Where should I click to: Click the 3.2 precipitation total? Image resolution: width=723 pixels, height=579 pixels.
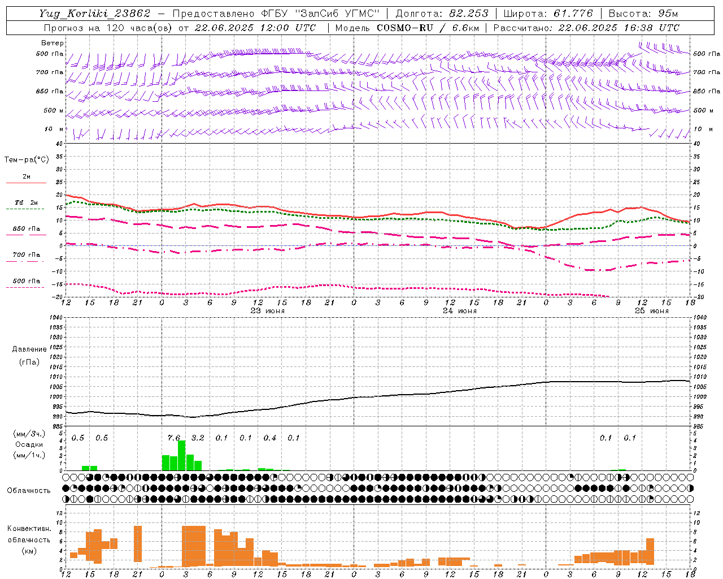[198, 438]
